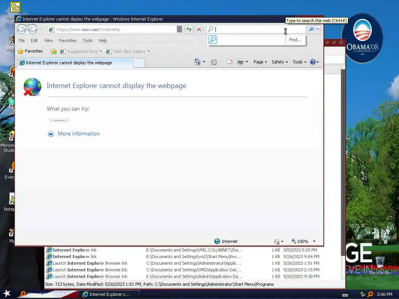This screenshot has height=299, width=399.
Task: Open the Recycle Bin desktop icon
Action: click(380, 266)
